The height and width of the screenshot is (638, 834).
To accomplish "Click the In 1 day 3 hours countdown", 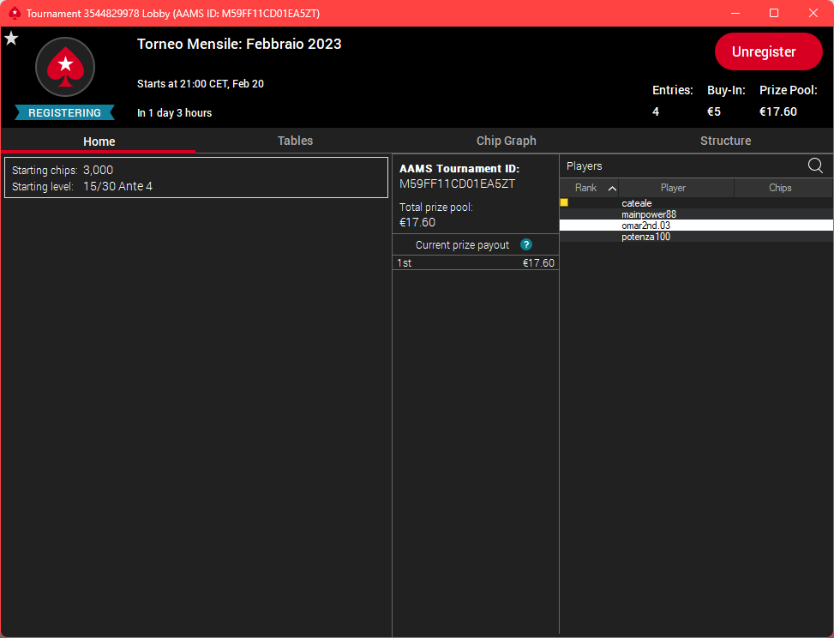I will point(175,113).
